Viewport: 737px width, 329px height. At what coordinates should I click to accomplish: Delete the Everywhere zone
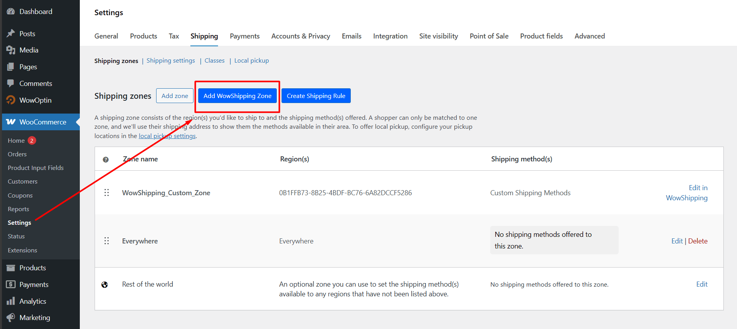pyautogui.click(x=698, y=241)
